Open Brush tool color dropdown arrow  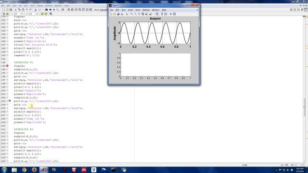pos(153,14)
